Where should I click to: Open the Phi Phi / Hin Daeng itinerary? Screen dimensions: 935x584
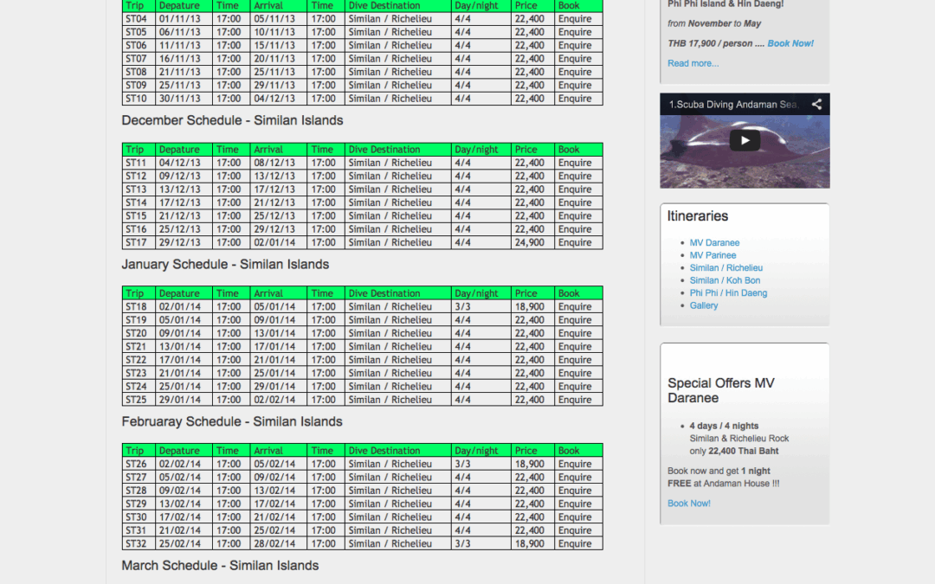pyautogui.click(x=728, y=292)
